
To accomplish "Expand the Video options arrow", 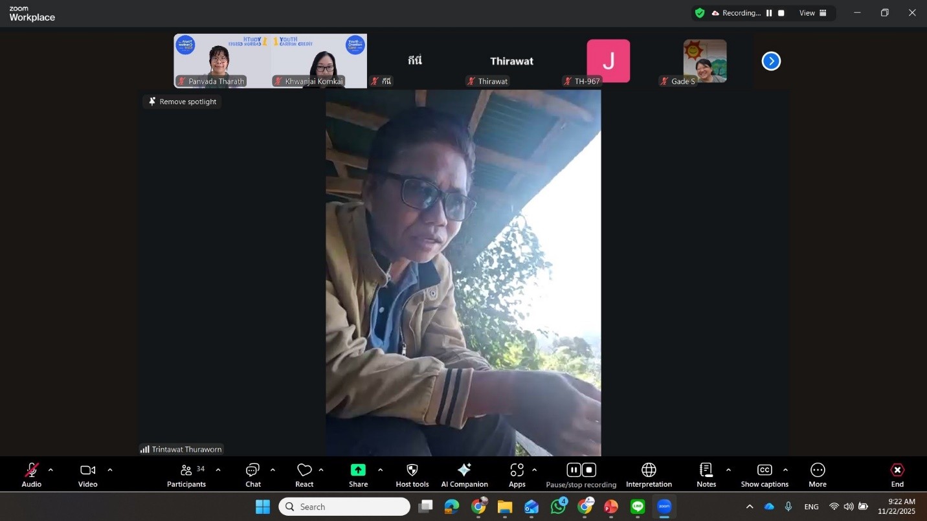I will [110, 470].
